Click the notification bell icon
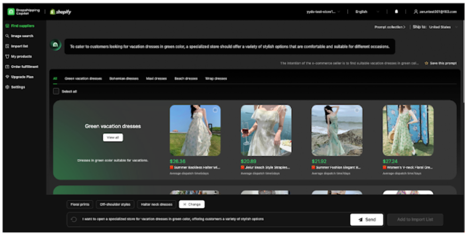This screenshot has height=234, width=467. click(x=396, y=11)
